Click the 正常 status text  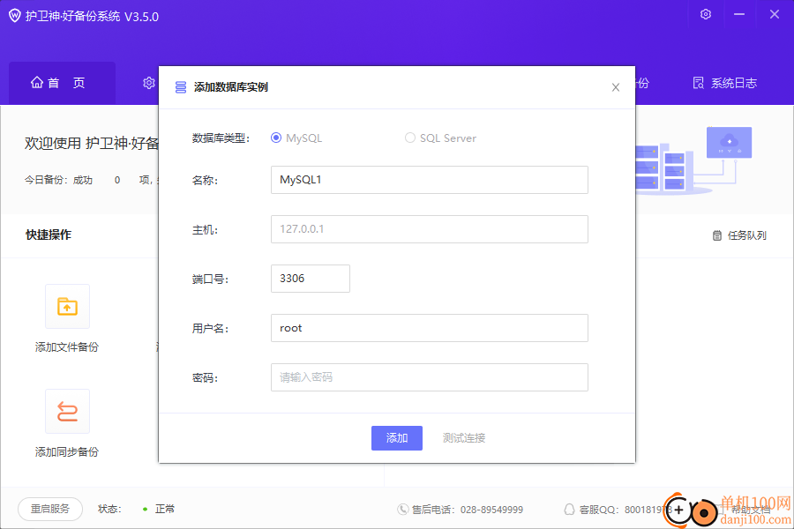[165, 509]
